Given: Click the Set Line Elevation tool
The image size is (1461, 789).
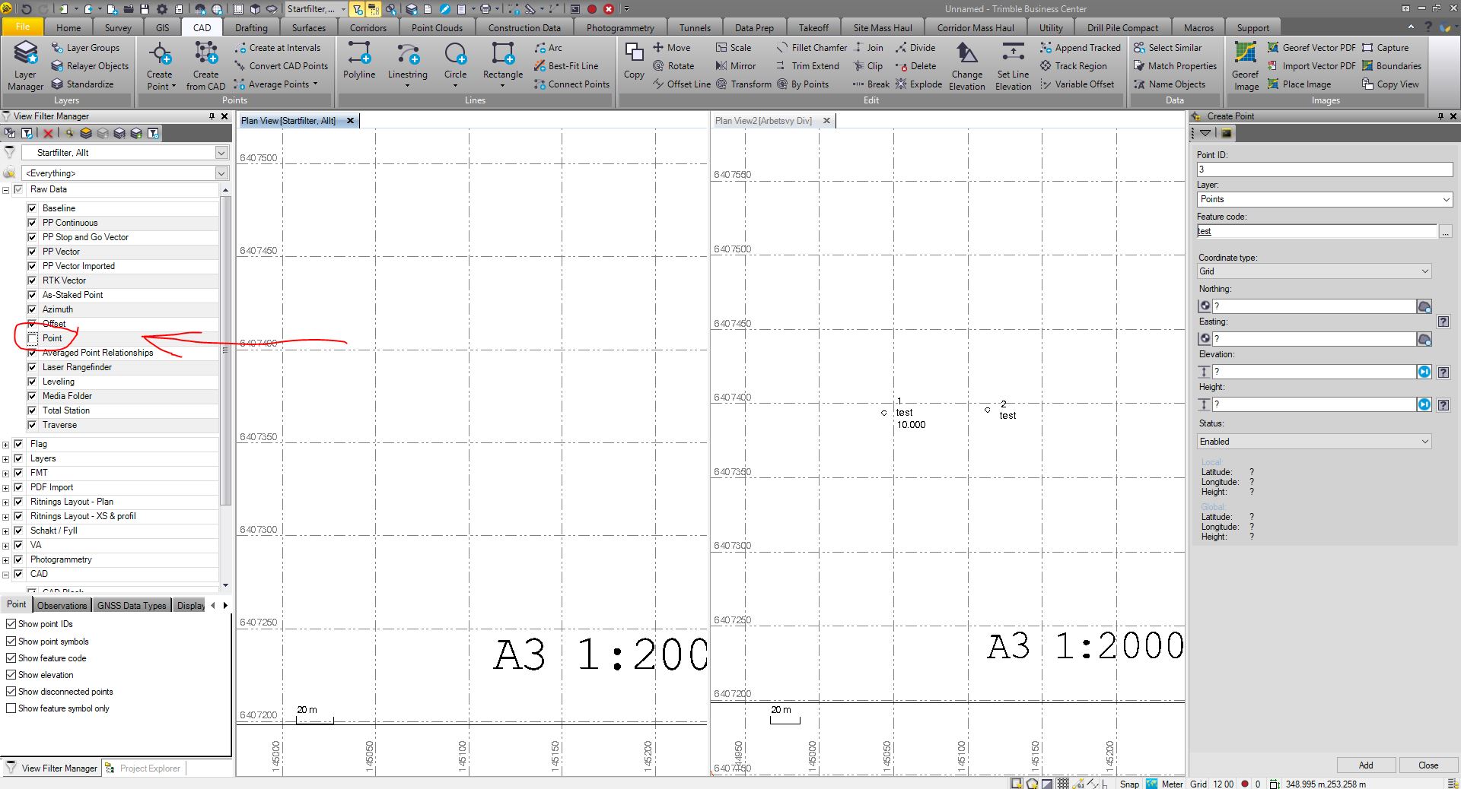Looking at the screenshot, I should [1014, 66].
